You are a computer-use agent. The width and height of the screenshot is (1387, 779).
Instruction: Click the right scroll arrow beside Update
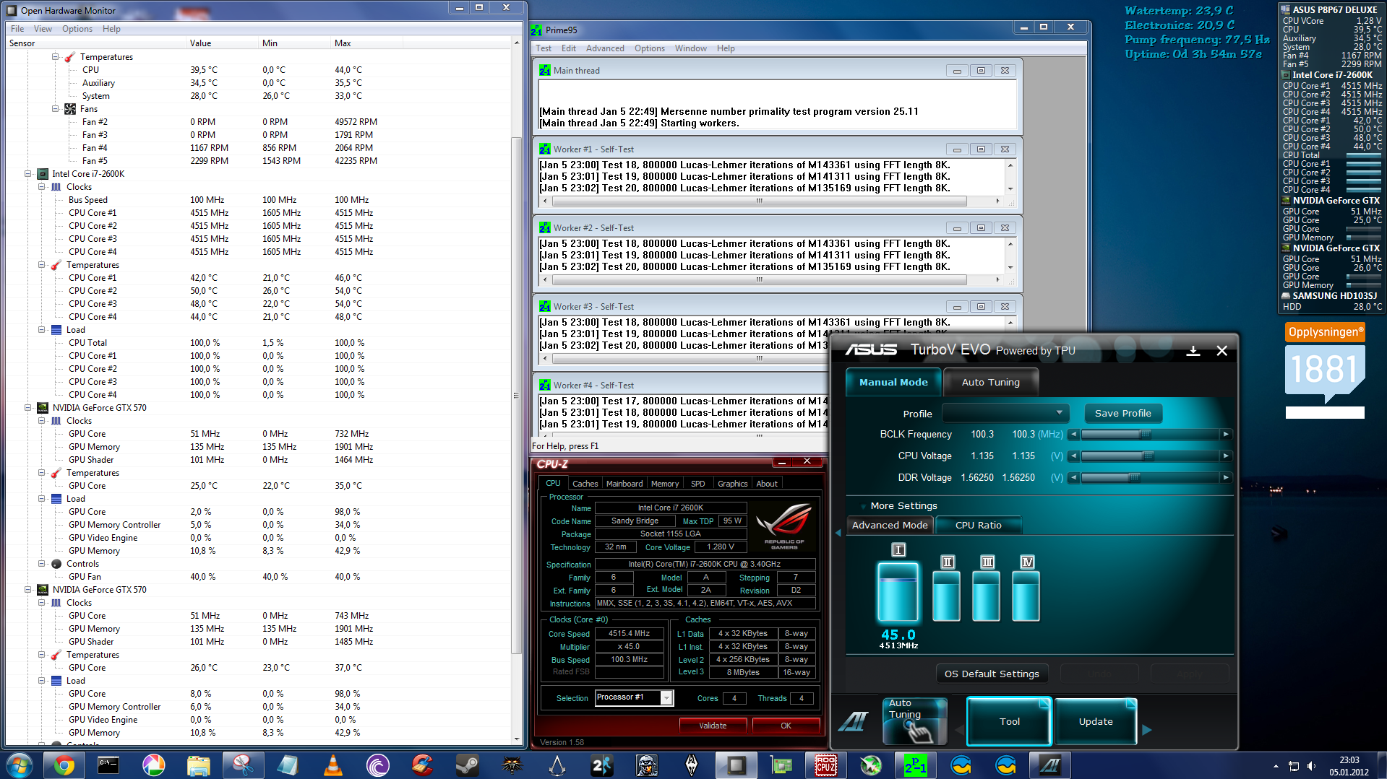pos(1147,730)
